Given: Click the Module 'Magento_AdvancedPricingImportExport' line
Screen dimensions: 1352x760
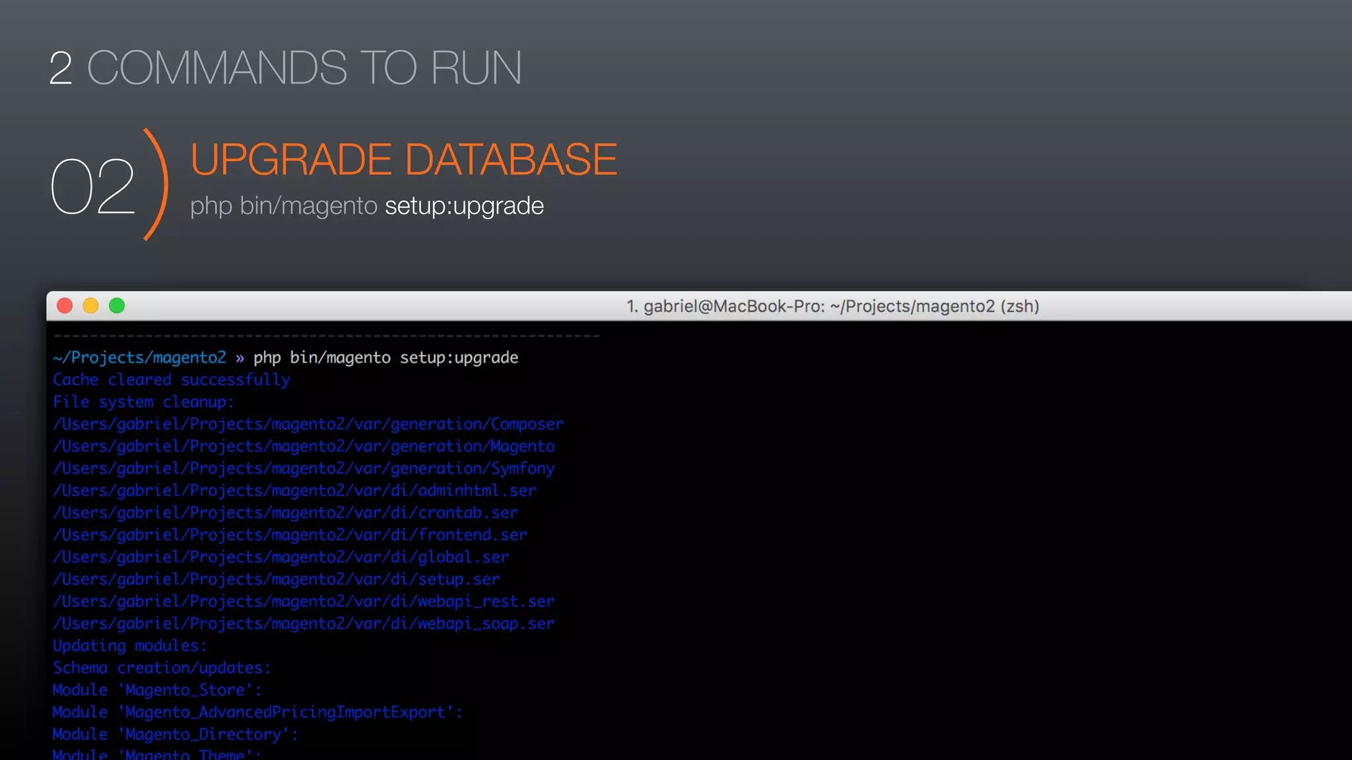Looking at the screenshot, I should coord(257,712).
